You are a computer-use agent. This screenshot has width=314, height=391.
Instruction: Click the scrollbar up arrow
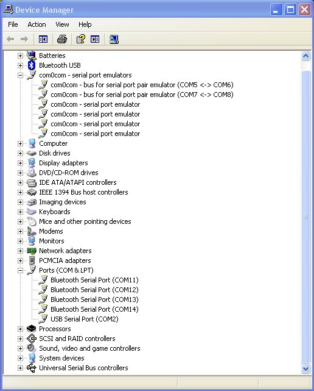[x=305, y=56]
